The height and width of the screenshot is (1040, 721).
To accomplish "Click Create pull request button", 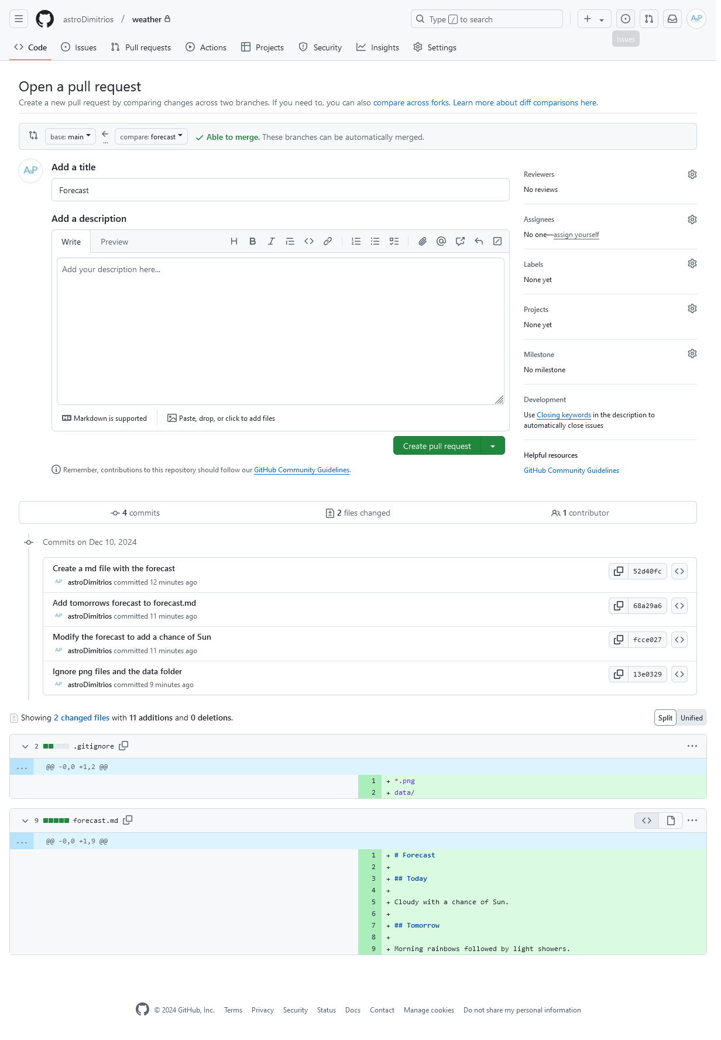I will point(437,446).
